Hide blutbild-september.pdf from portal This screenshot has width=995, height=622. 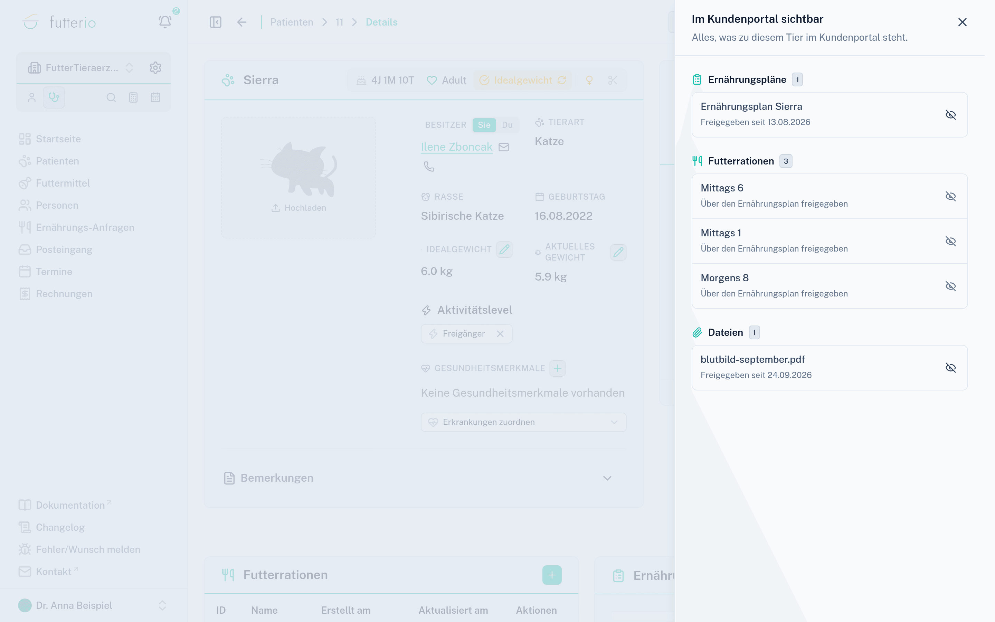[x=950, y=367]
